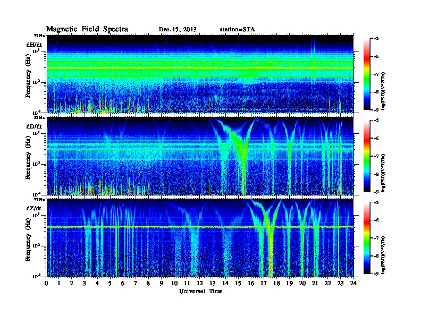Click hour tick label "5" on time axis
This screenshot has width=421, height=325.
[x=110, y=284]
